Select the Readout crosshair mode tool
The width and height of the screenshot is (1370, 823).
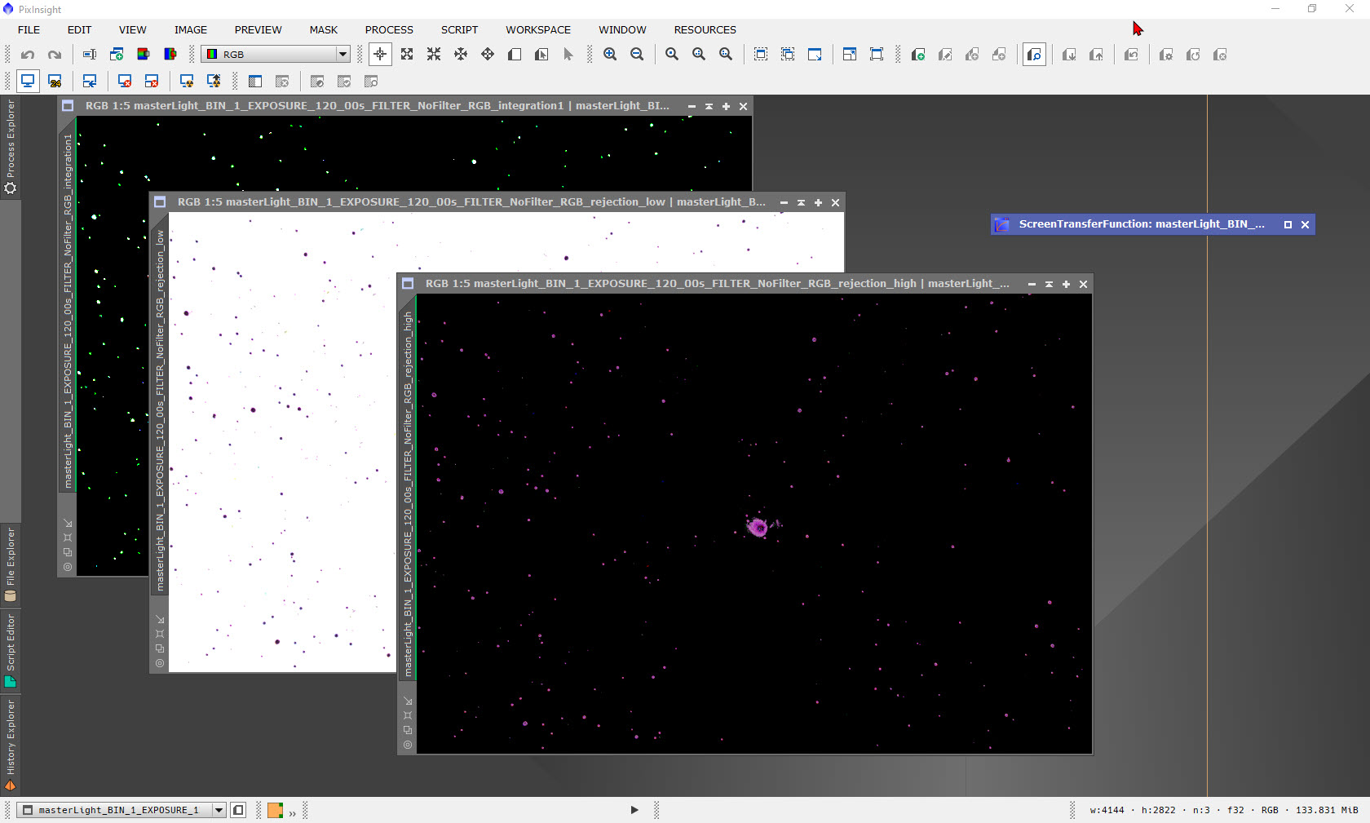coord(380,55)
